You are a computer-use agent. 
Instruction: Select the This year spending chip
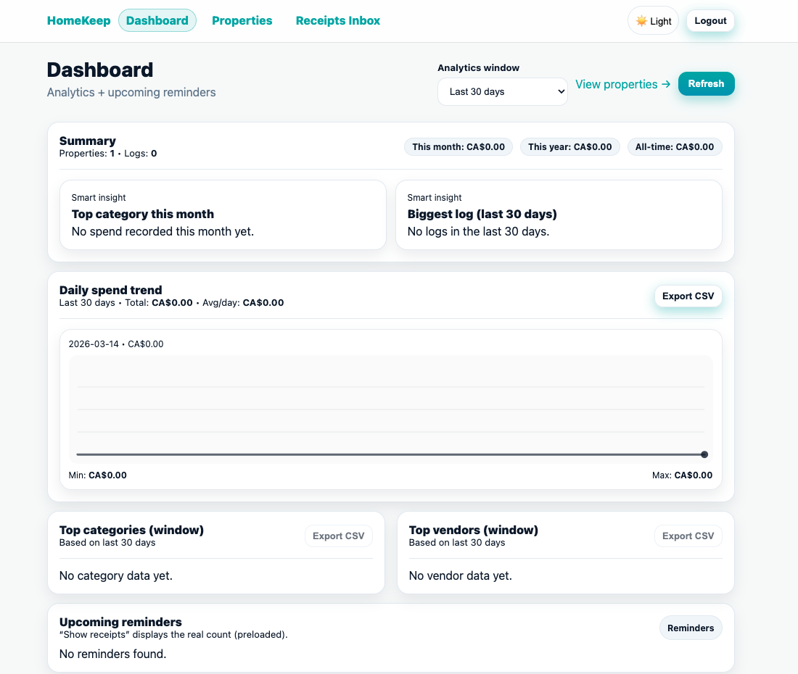(x=569, y=146)
